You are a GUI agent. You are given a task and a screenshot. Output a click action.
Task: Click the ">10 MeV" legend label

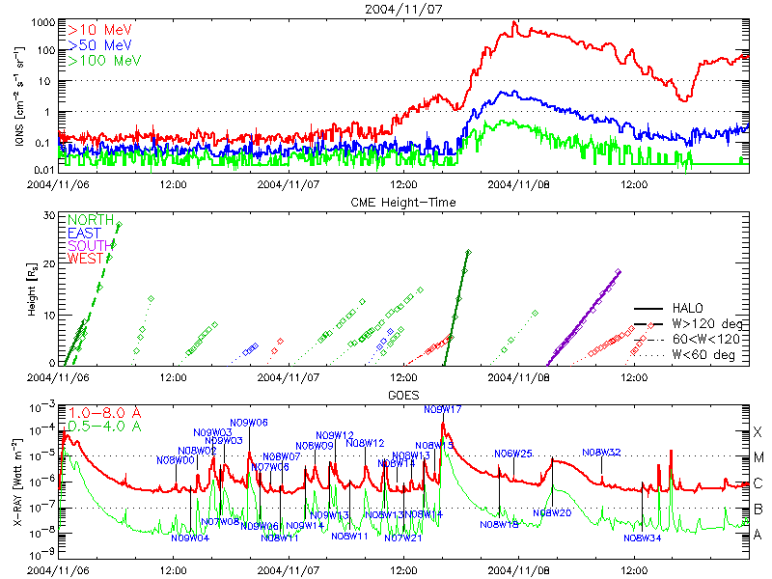(100, 30)
